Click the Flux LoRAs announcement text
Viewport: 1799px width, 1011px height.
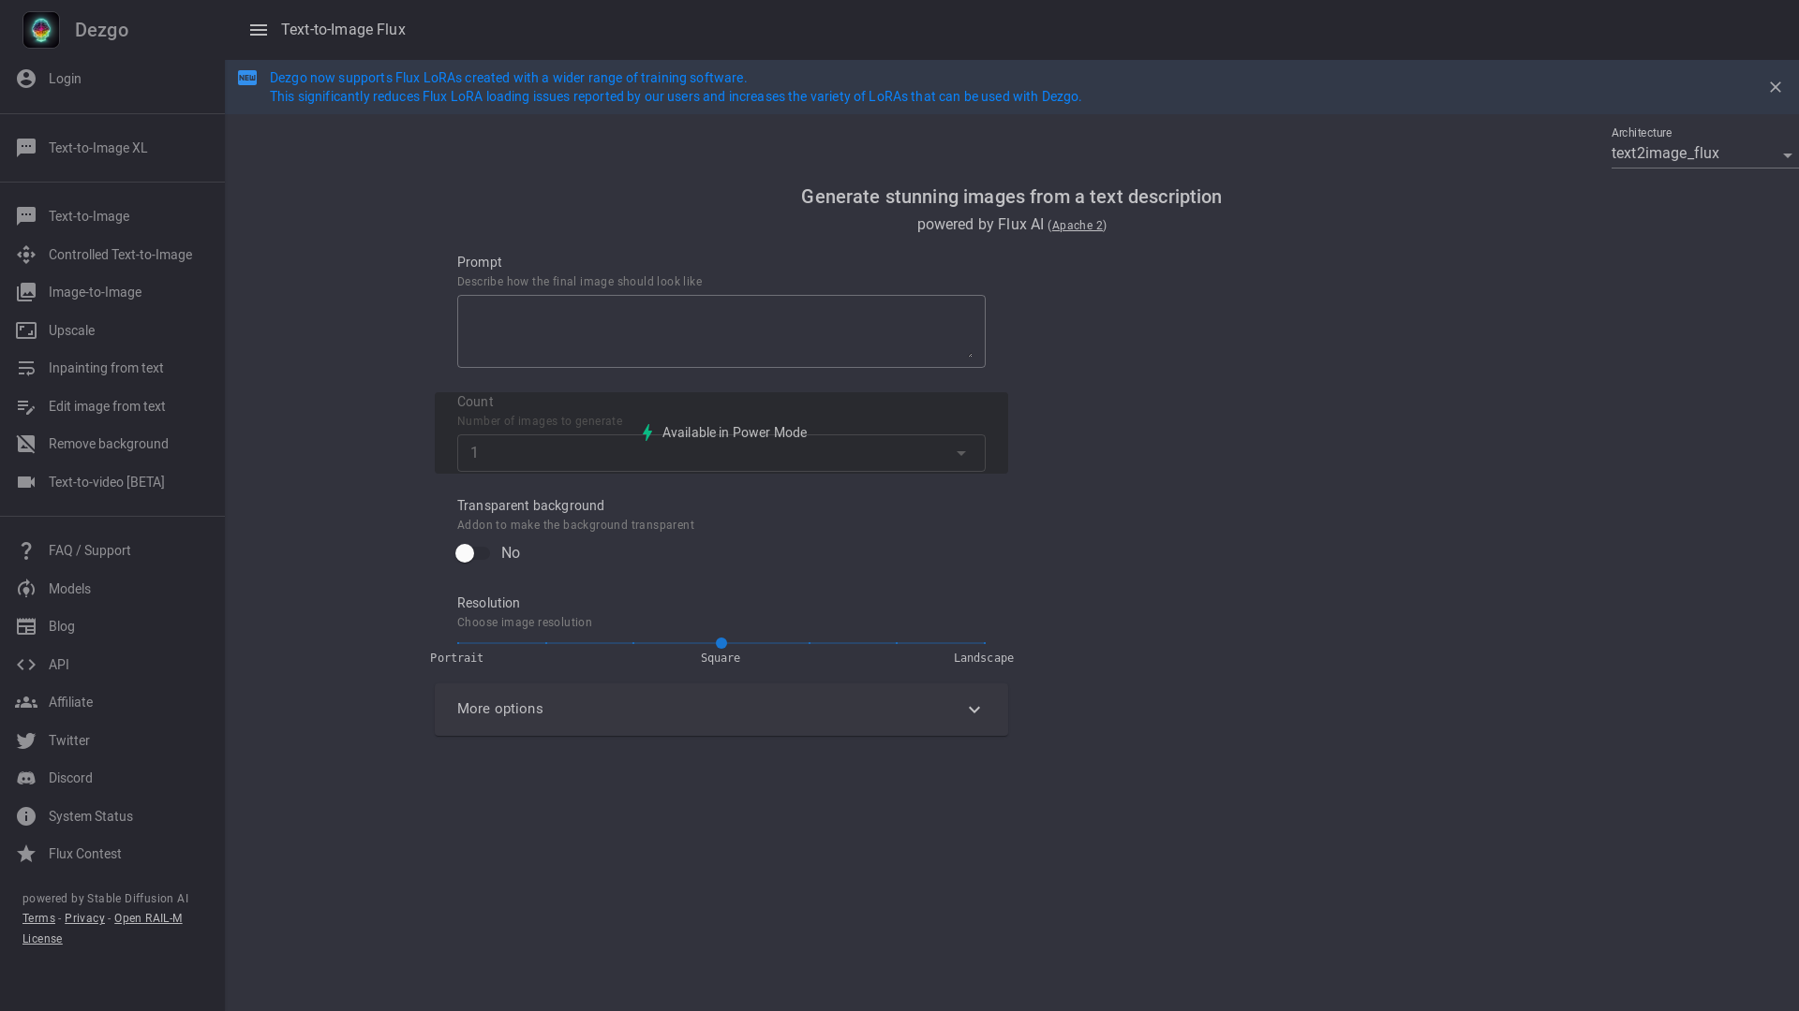tap(675, 87)
